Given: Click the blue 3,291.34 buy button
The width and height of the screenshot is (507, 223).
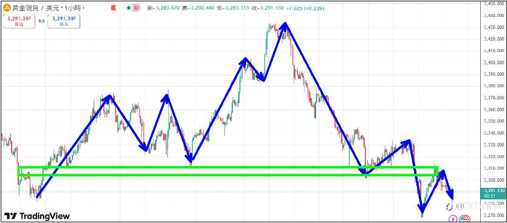Looking at the screenshot, I should click(64, 21).
